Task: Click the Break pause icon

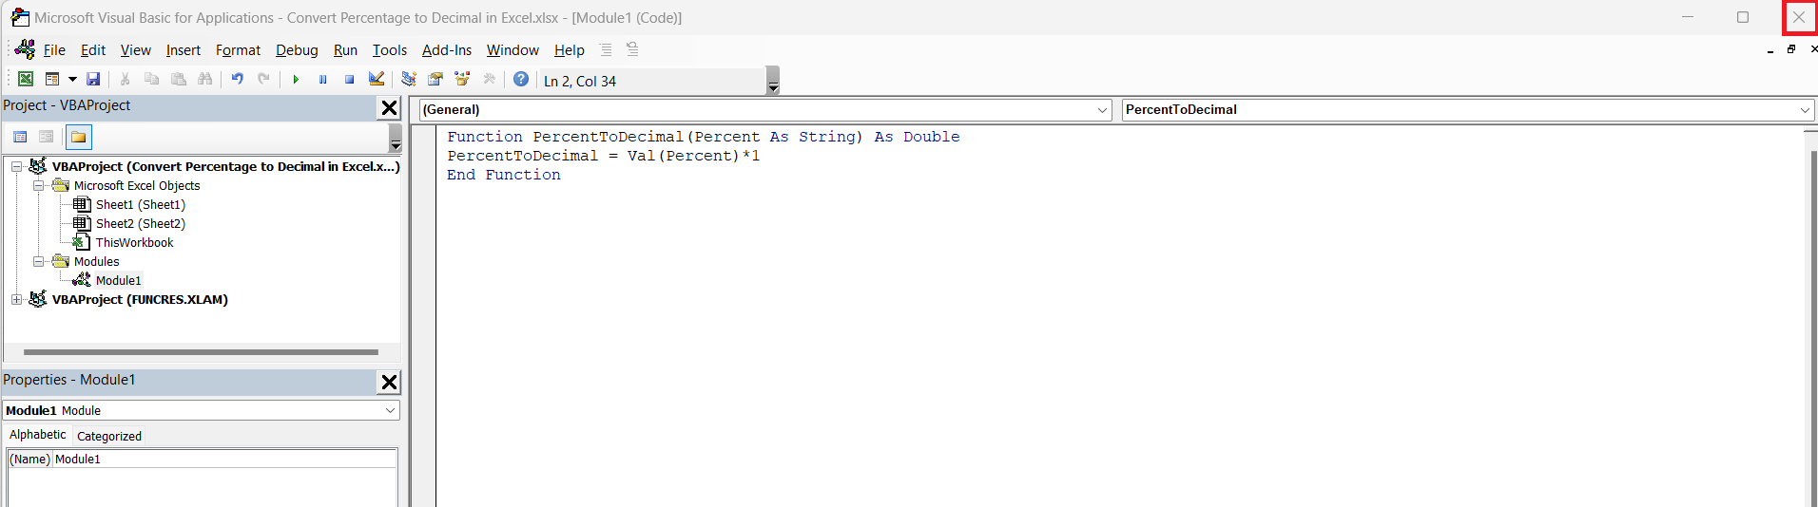Action: pyautogui.click(x=322, y=79)
